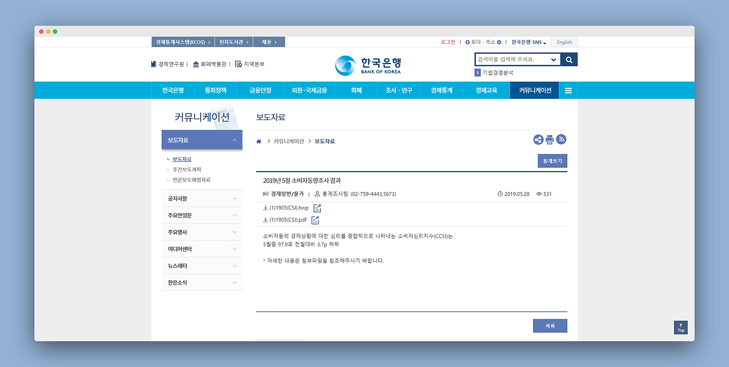Click the 목록 list button
Screen dimensions: 729x367
[x=550, y=326]
